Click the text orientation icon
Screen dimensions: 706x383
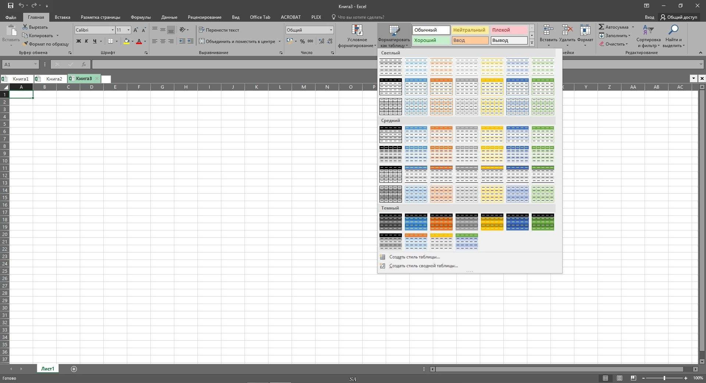click(x=183, y=30)
